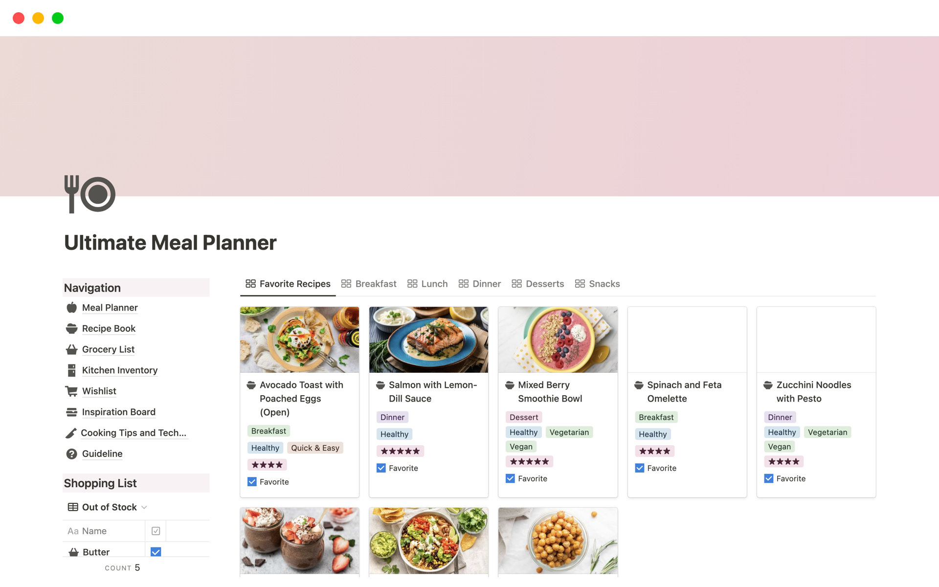Click Avocado Toast with Poached Eggs card
939x587 pixels.
click(x=299, y=399)
